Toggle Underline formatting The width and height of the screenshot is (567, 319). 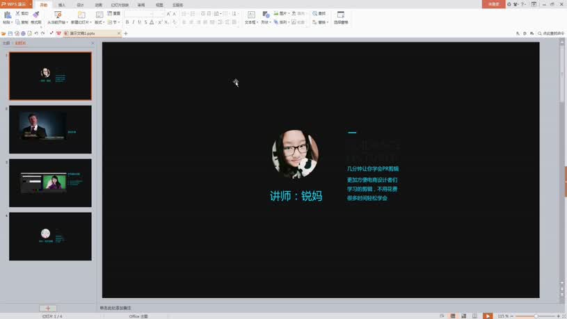click(x=139, y=22)
